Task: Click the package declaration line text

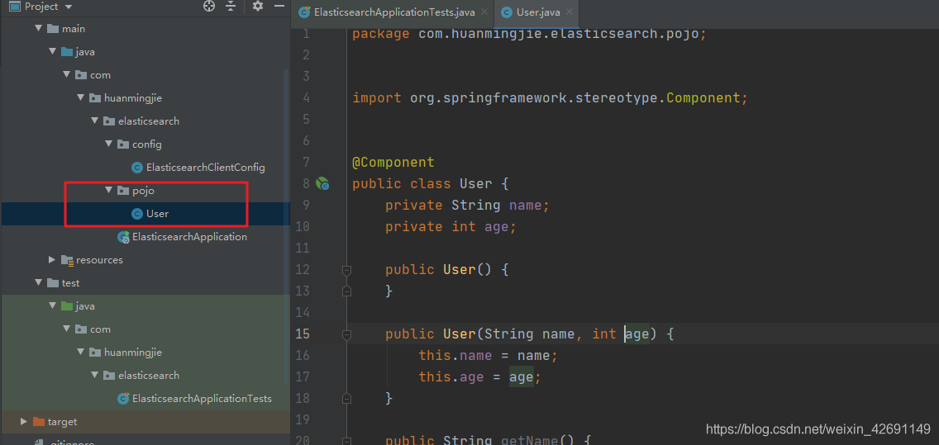Action: point(529,34)
